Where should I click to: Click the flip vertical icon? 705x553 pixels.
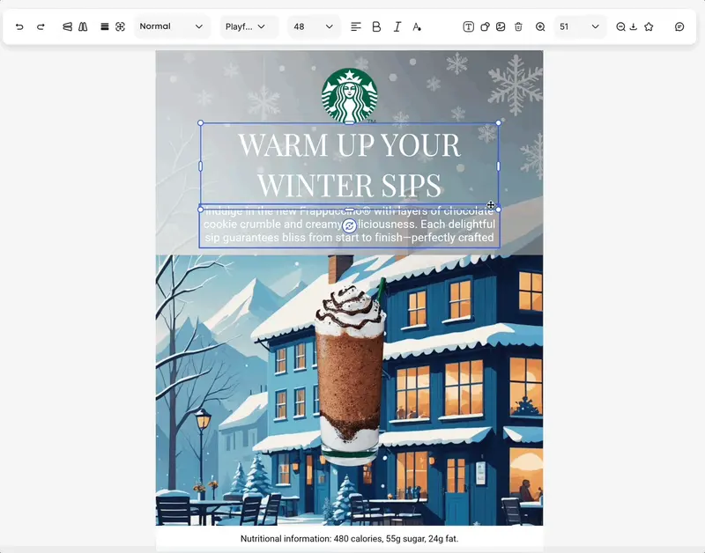point(67,27)
